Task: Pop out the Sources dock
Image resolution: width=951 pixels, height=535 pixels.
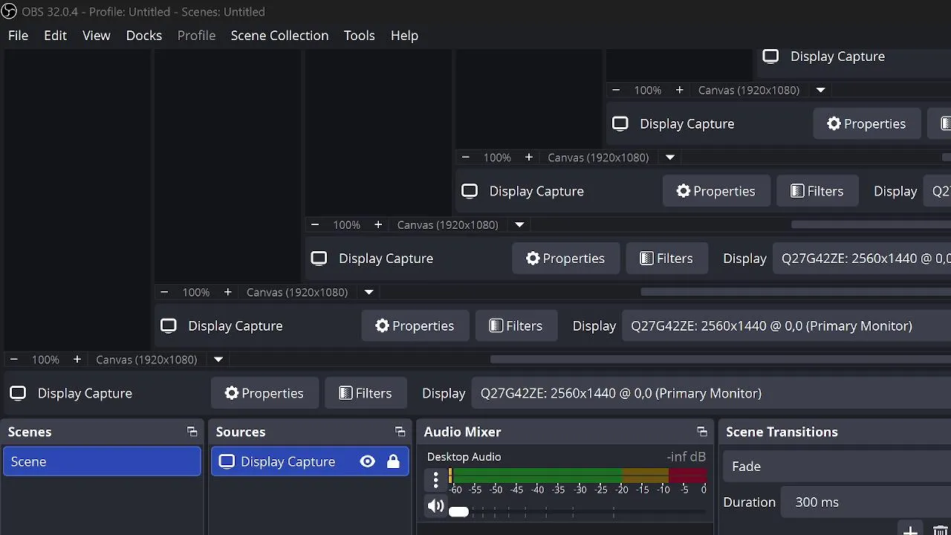Action: [x=400, y=432]
